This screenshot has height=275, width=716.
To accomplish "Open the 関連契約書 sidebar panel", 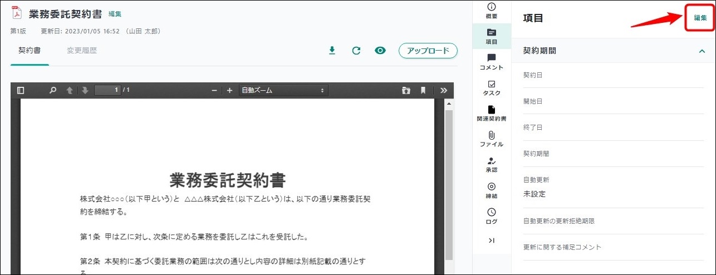I will click(x=491, y=114).
